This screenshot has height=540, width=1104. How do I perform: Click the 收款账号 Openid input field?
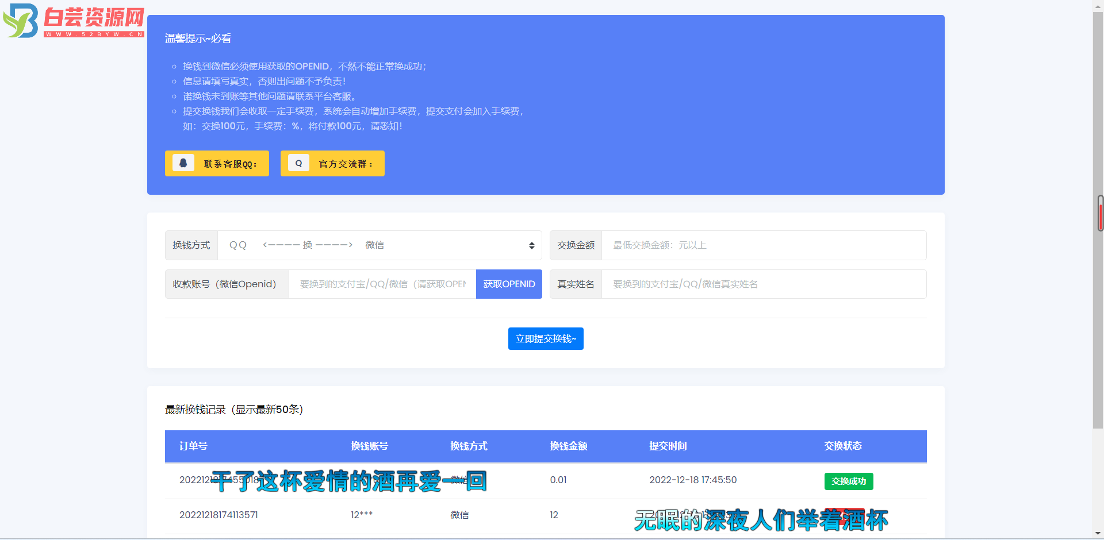[382, 284]
